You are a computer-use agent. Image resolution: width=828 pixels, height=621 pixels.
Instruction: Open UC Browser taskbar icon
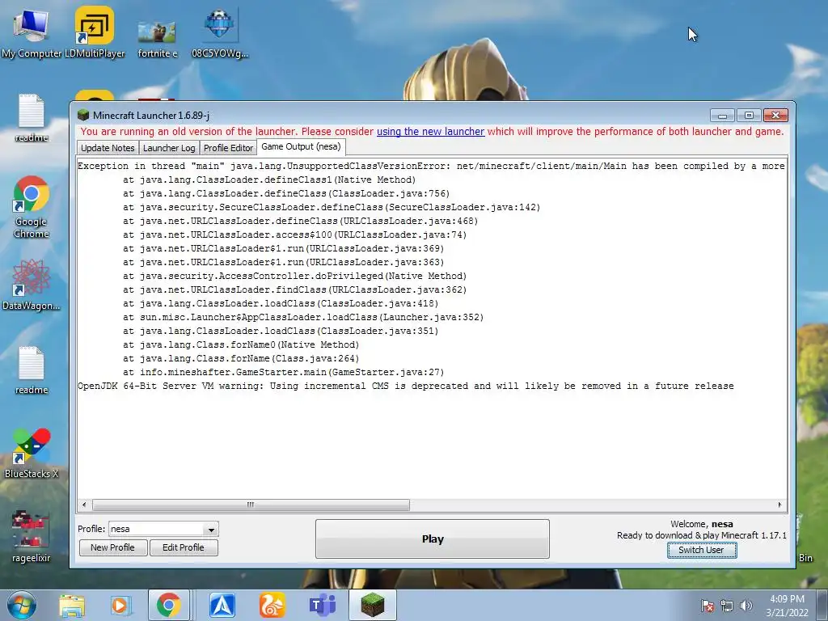click(272, 605)
